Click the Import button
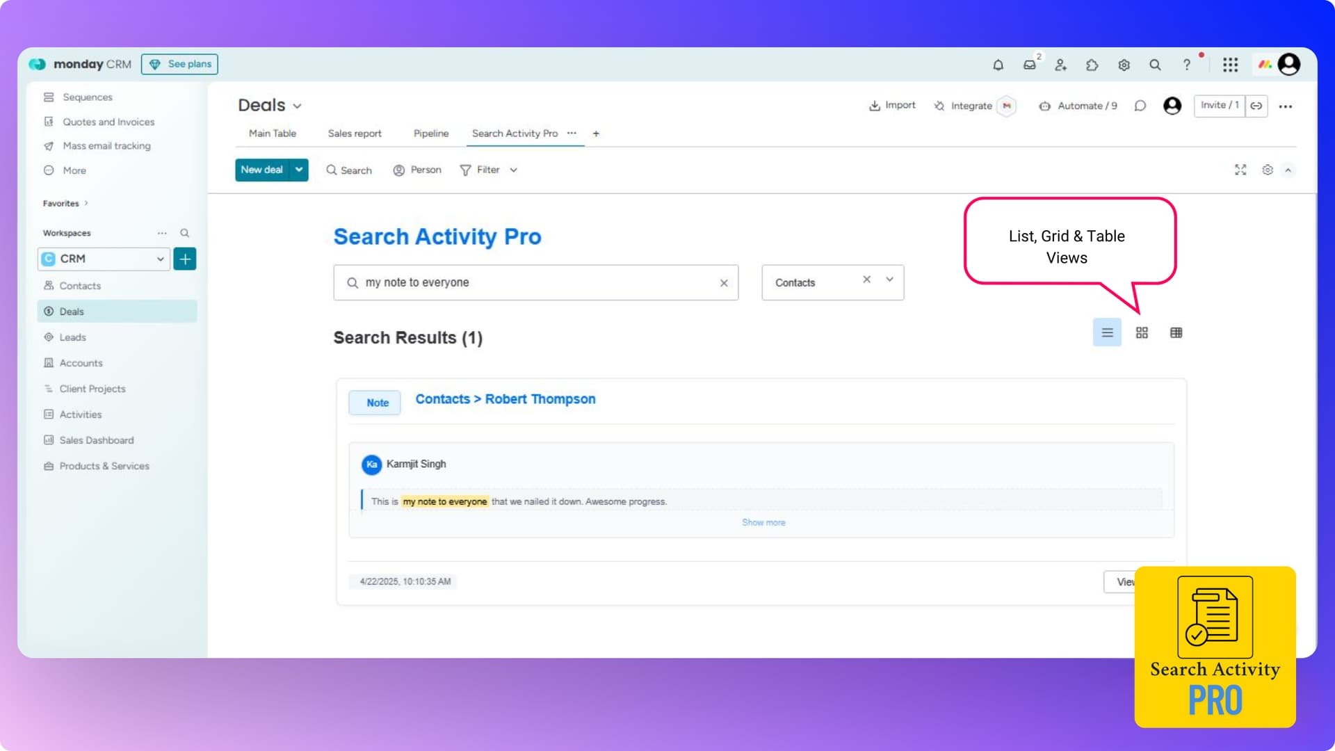 click(x=892, y=106)
